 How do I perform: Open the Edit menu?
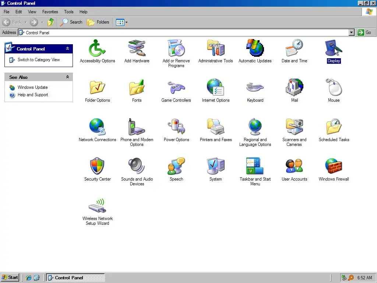coord(18,12)
